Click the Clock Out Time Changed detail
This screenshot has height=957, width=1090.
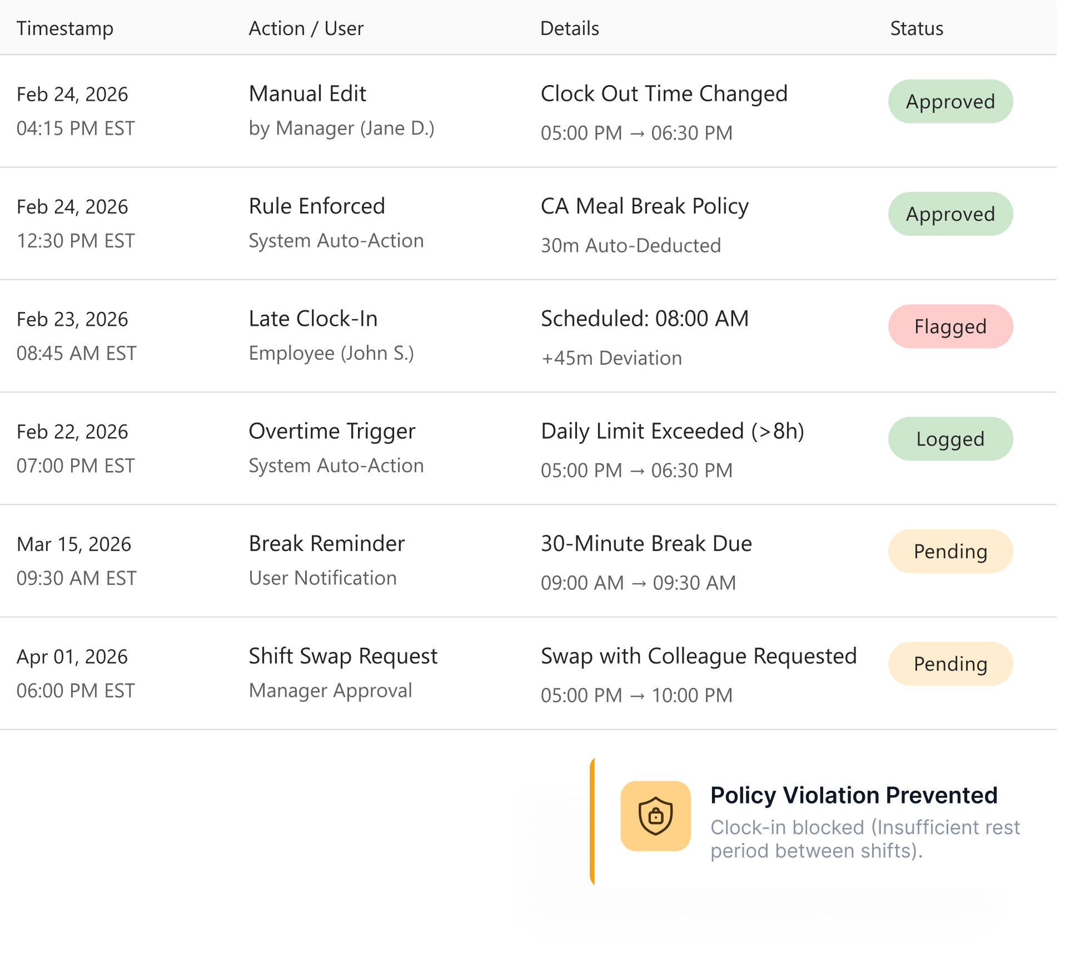pyautogui.click(x=664, y=94)
